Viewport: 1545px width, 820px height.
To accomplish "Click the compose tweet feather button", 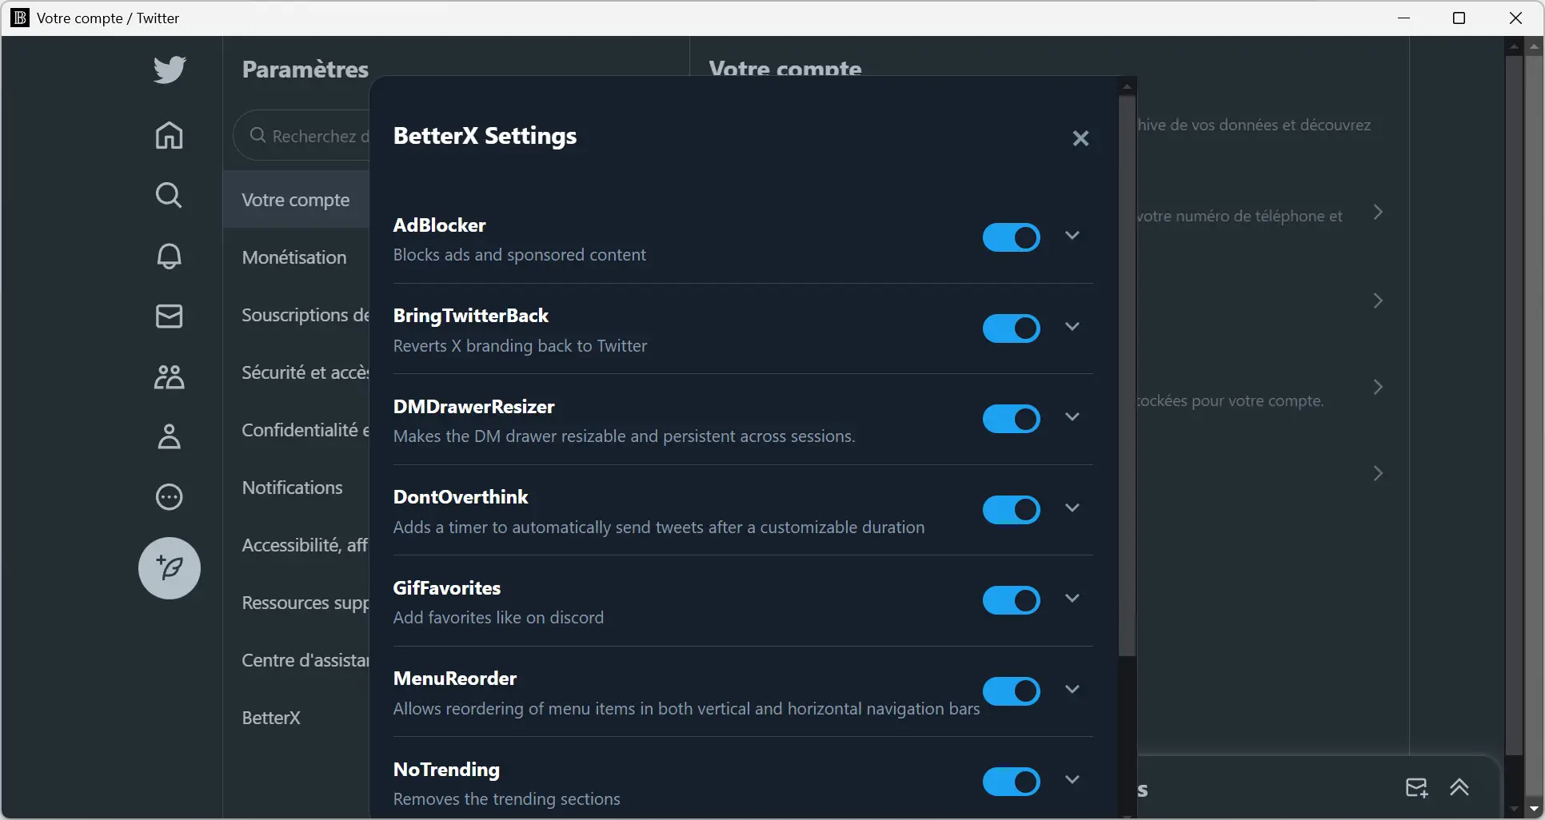I will 170,568.
